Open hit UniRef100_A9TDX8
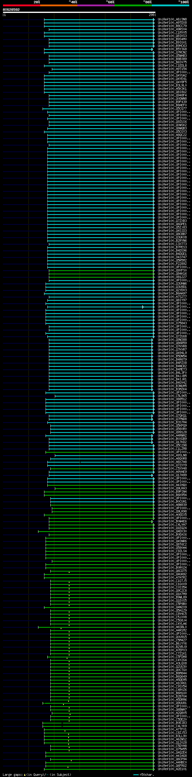 172,23
